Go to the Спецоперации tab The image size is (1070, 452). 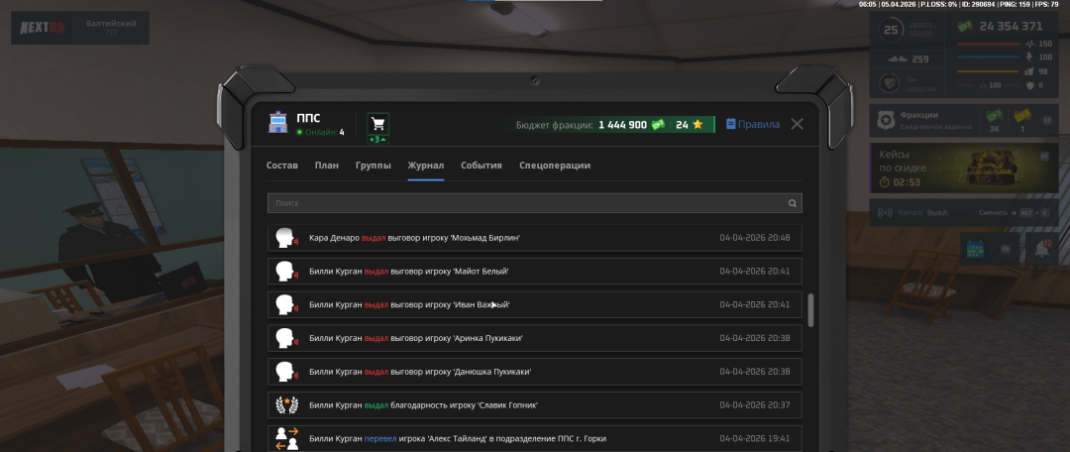click(555, 165)
